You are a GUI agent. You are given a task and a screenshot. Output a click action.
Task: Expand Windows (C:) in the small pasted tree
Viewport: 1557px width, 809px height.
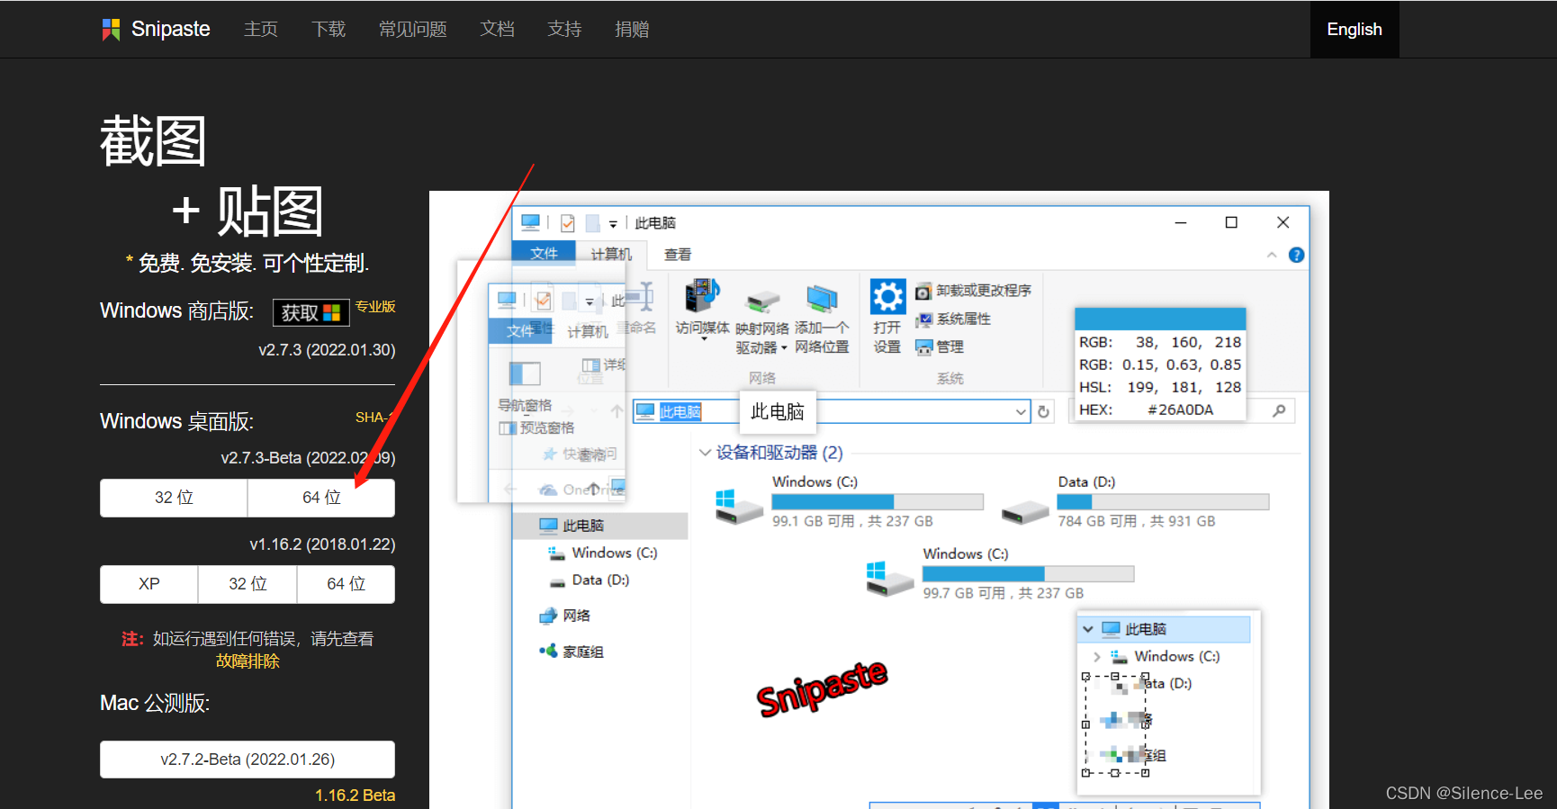(x=1096, y=657)
